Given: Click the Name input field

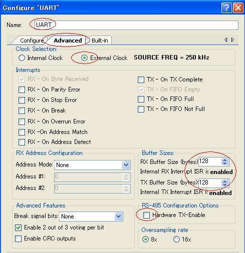Looking at the screenshot, I should point(136,25).
